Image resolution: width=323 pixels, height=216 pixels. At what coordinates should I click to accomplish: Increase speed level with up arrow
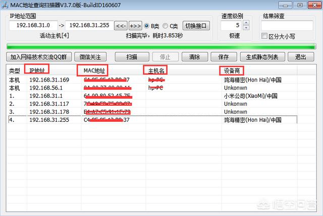pyautogui.click(x=246, y=23)
